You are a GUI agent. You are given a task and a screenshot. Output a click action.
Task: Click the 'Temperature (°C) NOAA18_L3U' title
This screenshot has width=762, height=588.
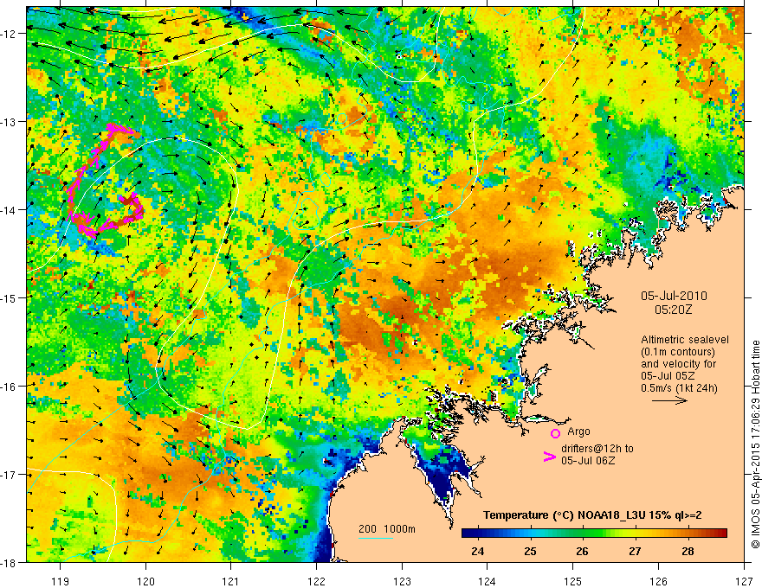coord(564,515)
